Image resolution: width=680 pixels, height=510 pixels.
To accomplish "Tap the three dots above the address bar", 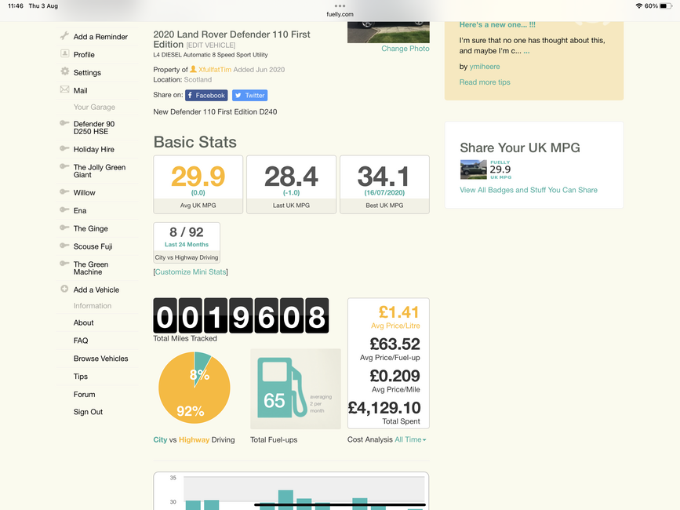I will click(340, 6).
